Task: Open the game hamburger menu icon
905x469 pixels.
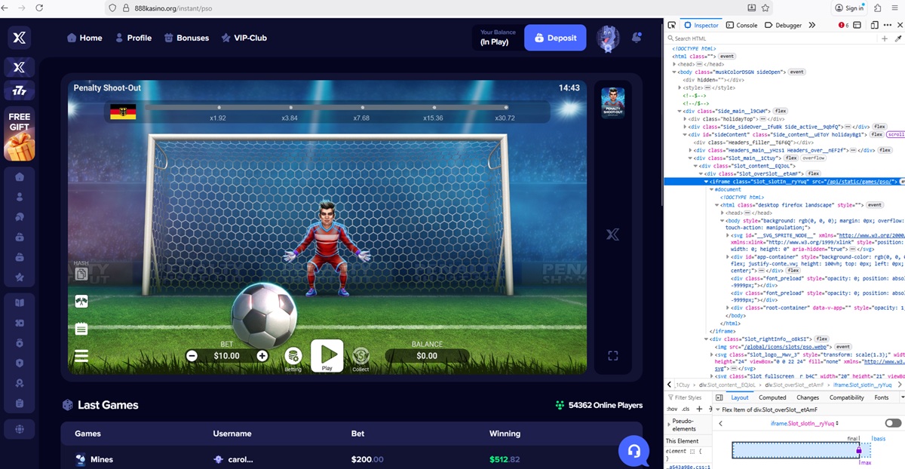Action: coord(81,356)
